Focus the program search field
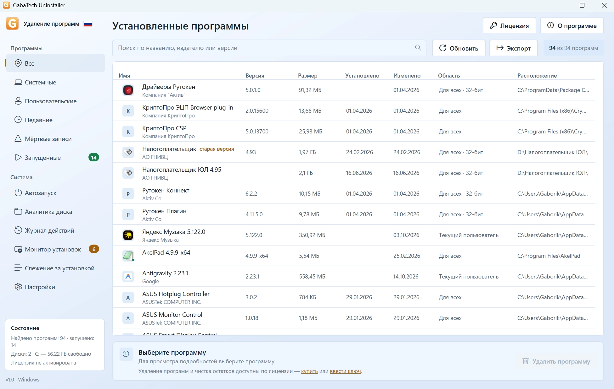This screenshot has height=389, width=614. point(269,48)
